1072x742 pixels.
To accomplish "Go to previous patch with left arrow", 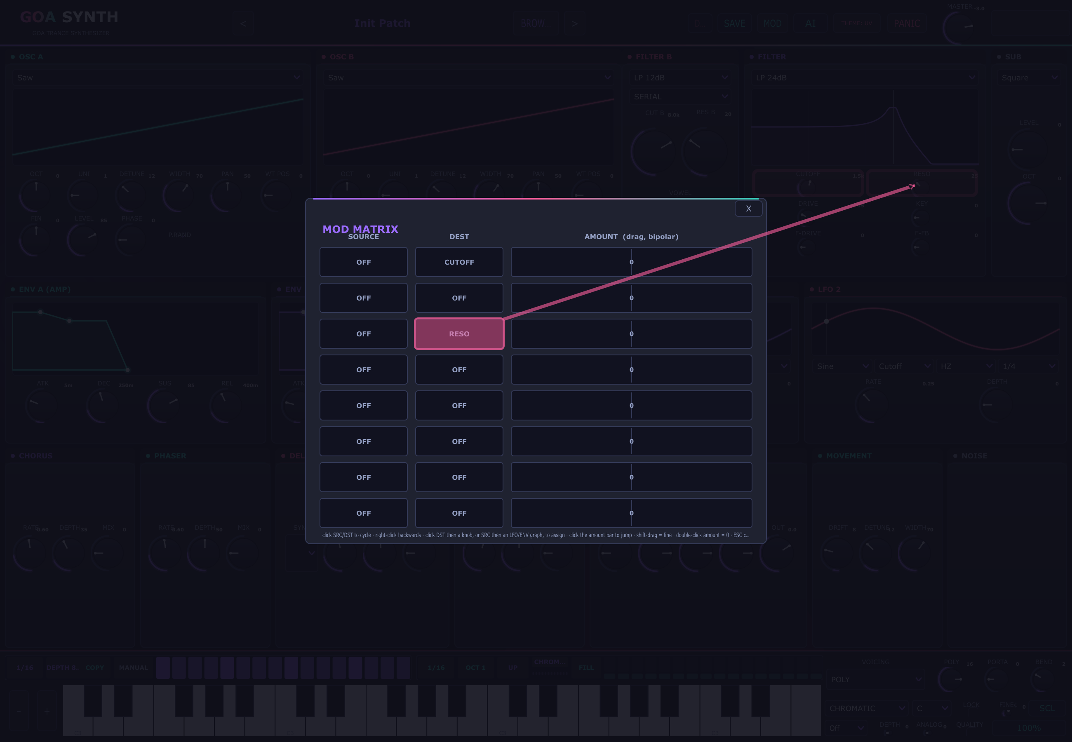I will [x=243, y=23].
